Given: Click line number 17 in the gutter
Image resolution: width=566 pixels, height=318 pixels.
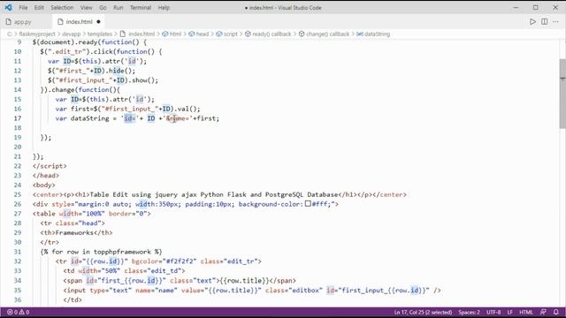Looking at the screenshot, I should (x=18, y=118).
